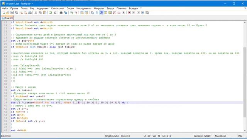The height and width of the screenshot is (139, 247).
Task: Open Вид menu
Action: [x=32, y=8]
